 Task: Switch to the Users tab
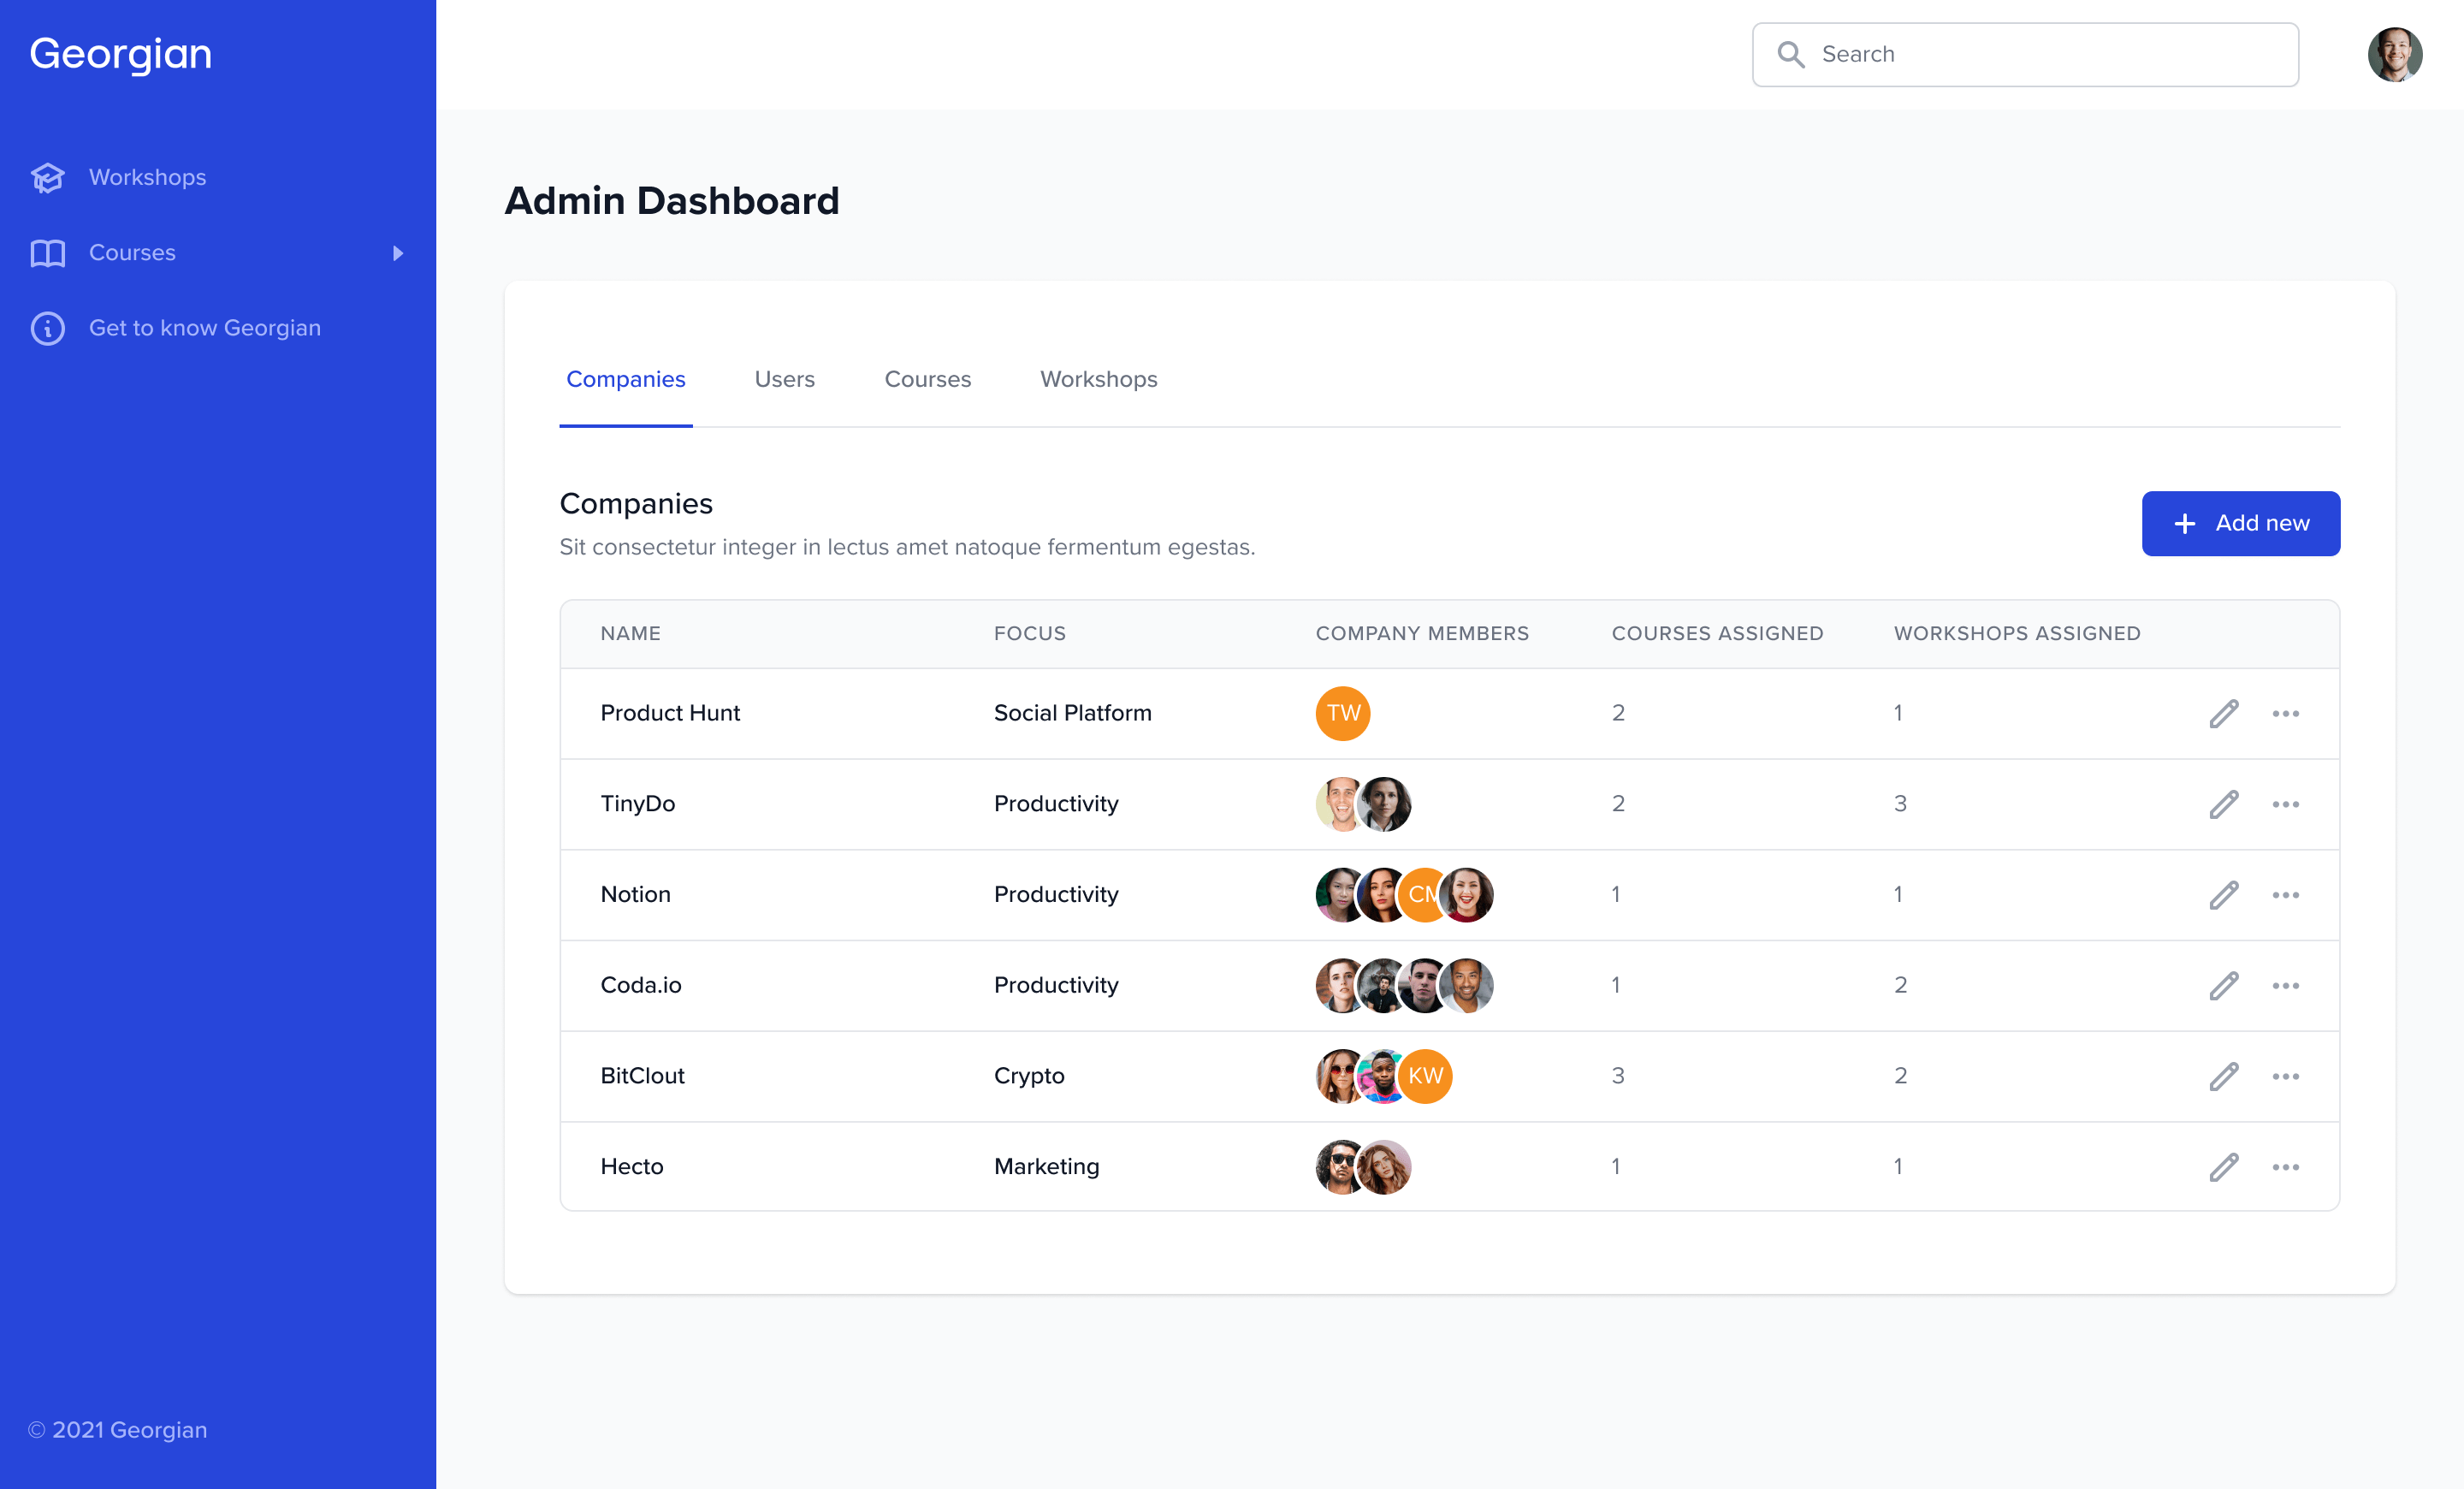(x=784, y=380)
